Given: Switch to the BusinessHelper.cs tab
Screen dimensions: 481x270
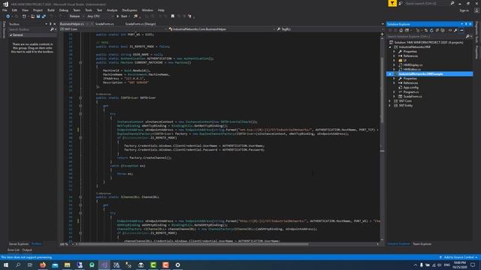Looking at the screenshot, I should coord(72,24).
